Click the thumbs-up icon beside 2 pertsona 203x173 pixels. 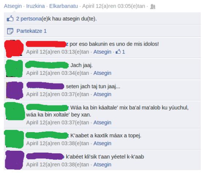tap(10, 19)
